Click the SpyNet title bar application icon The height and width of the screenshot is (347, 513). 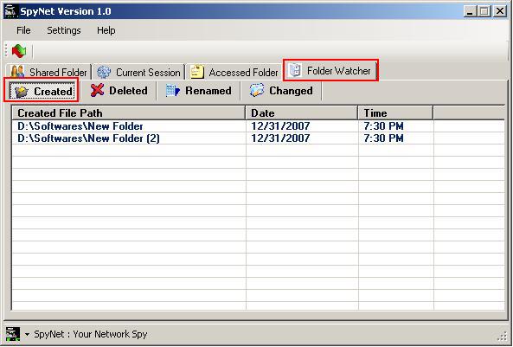(11, 11)
